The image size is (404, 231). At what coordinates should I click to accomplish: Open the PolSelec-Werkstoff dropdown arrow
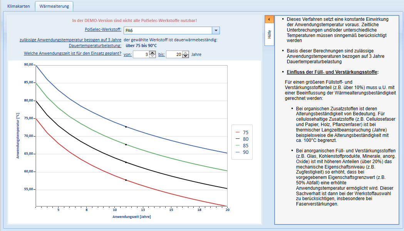pos(216,30)
